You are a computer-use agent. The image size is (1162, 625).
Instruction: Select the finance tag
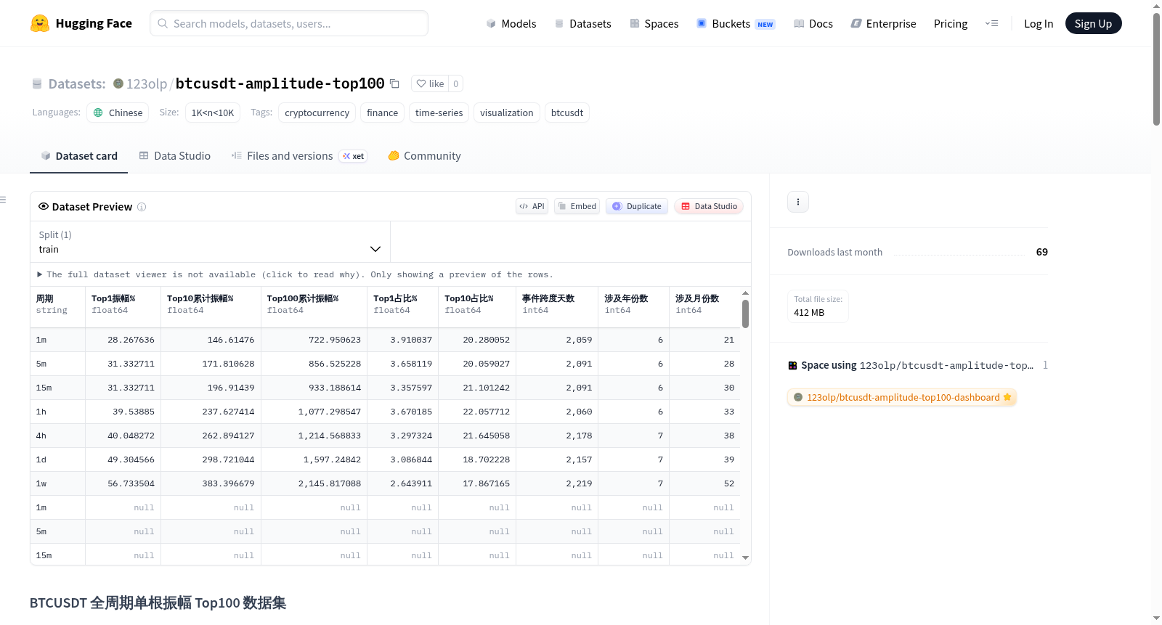coord(382,113)
